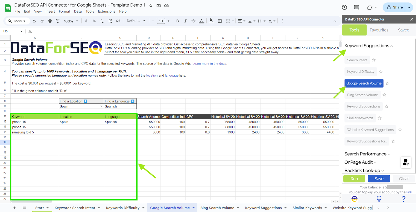Toggle bold formatting
The width and height of the screenshot is (416, 212).
178,21
